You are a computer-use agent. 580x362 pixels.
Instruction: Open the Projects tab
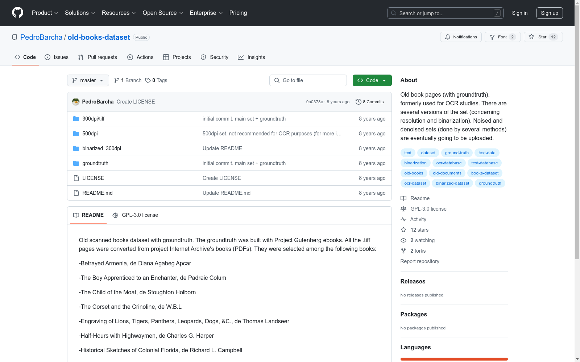(177, 57)
